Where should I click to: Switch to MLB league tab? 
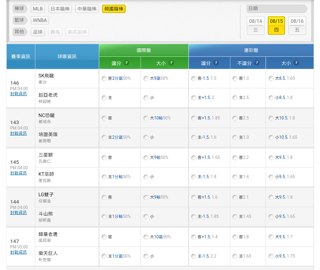[x=38, y=9]
